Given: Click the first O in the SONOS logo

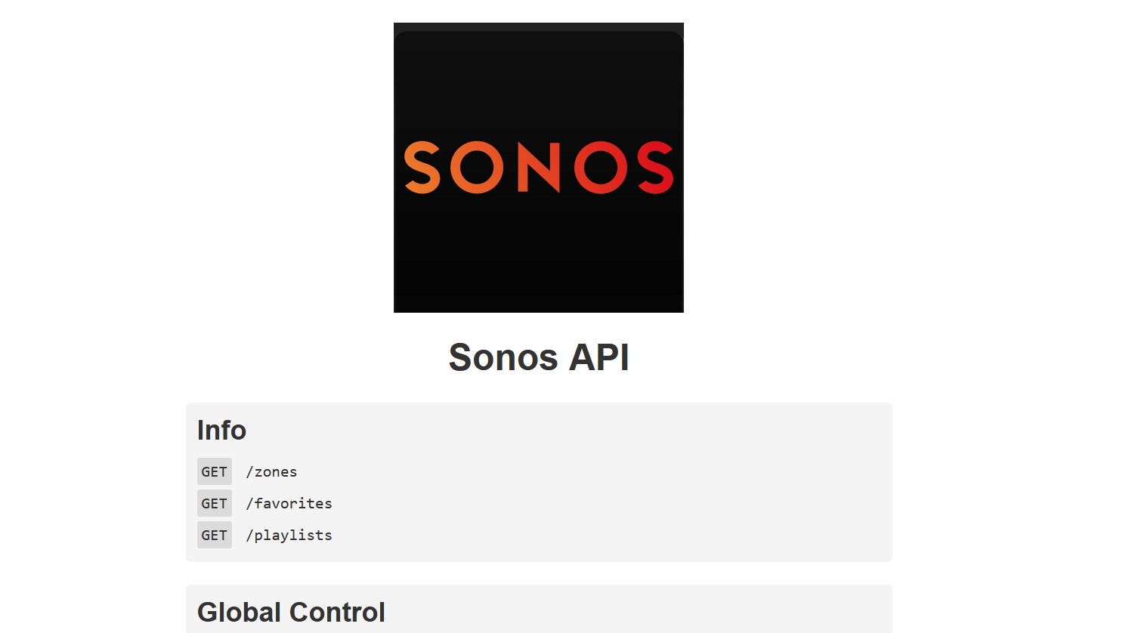Looking at the screenshot, I should point(478,168).
